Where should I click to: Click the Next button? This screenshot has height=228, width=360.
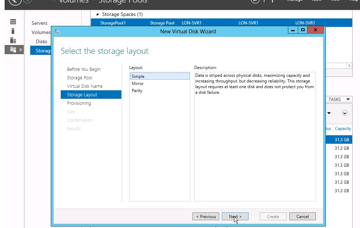coord(235,217)
